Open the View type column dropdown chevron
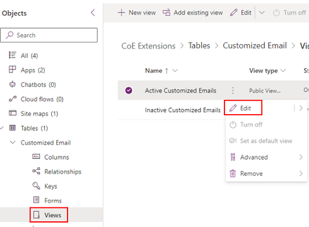Screen dimensions: 309x227 [283, 71]
